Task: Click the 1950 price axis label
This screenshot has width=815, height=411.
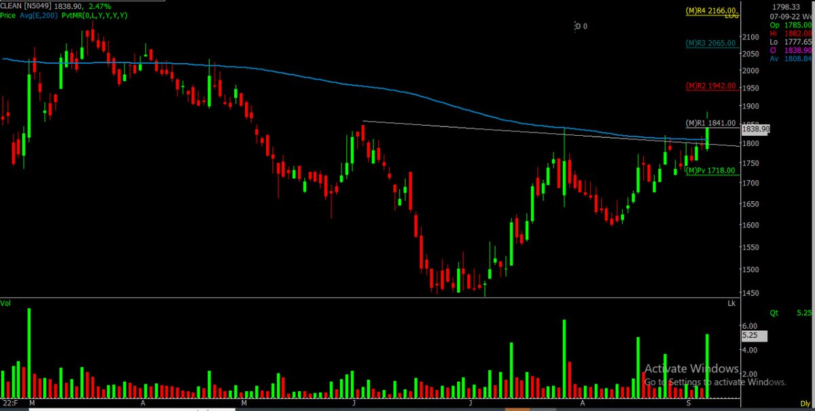Action: click(750, 88)
